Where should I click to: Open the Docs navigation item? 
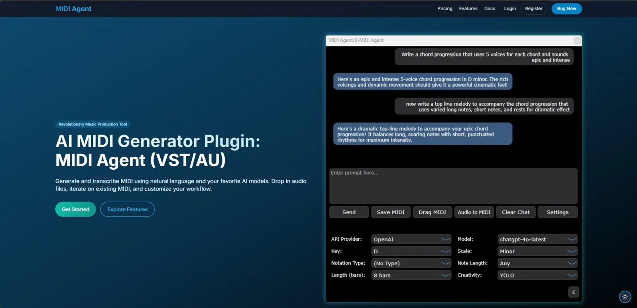pyautogui.click(x=489, y=8)
